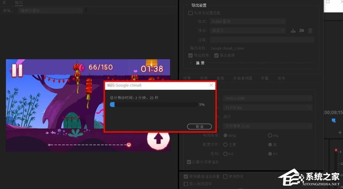Toggle 导入到项目中 checkbox
Viewport: 343px width, 189px height.
pos(186,184)
